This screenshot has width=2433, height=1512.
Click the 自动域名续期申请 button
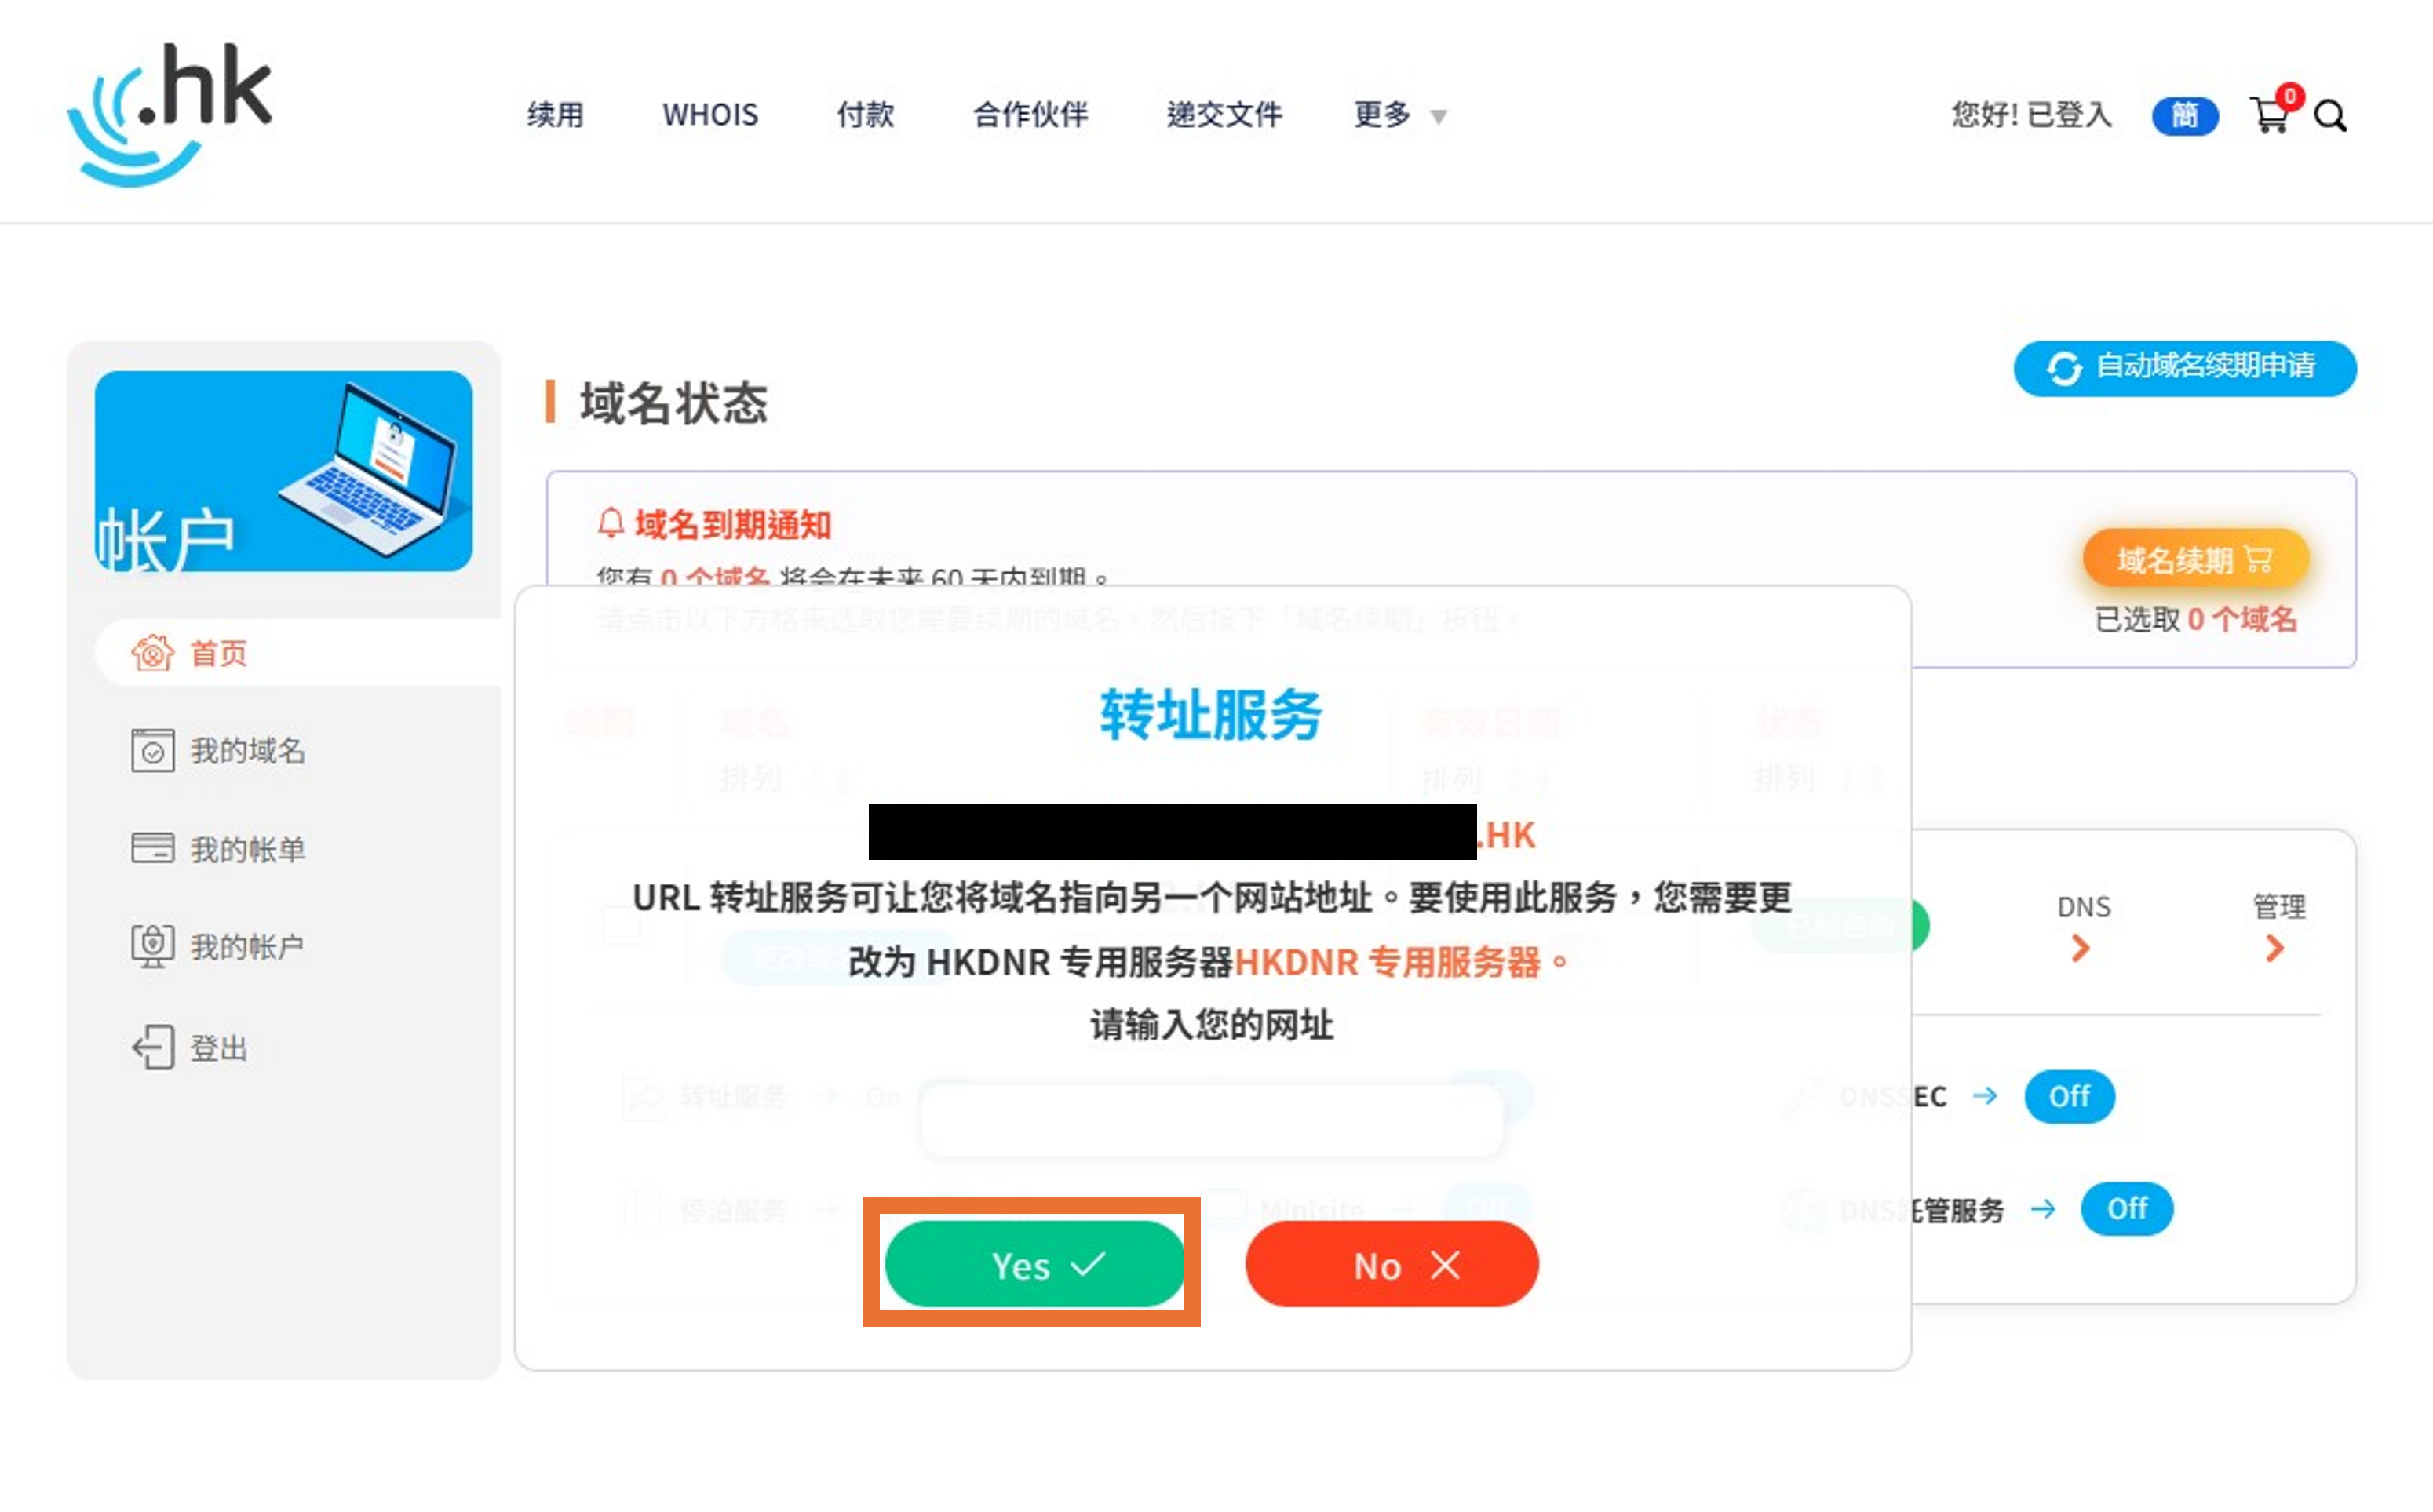pos(2184,367)
